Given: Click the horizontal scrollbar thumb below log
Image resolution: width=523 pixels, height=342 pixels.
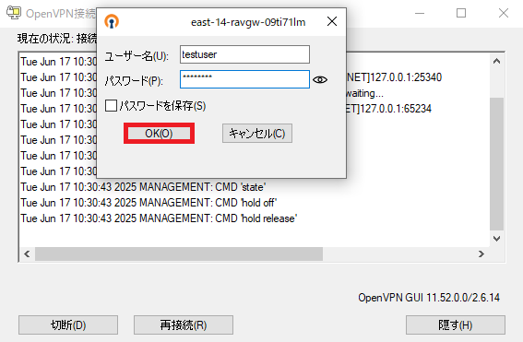Looking at the screenshot, I should coord(179,254).
